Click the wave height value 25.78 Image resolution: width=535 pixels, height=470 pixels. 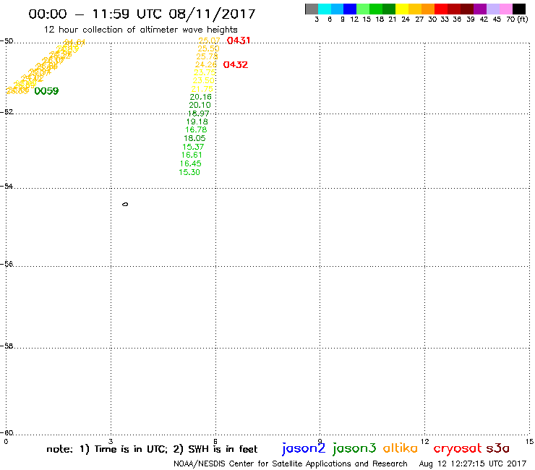[x=207, y=56]
